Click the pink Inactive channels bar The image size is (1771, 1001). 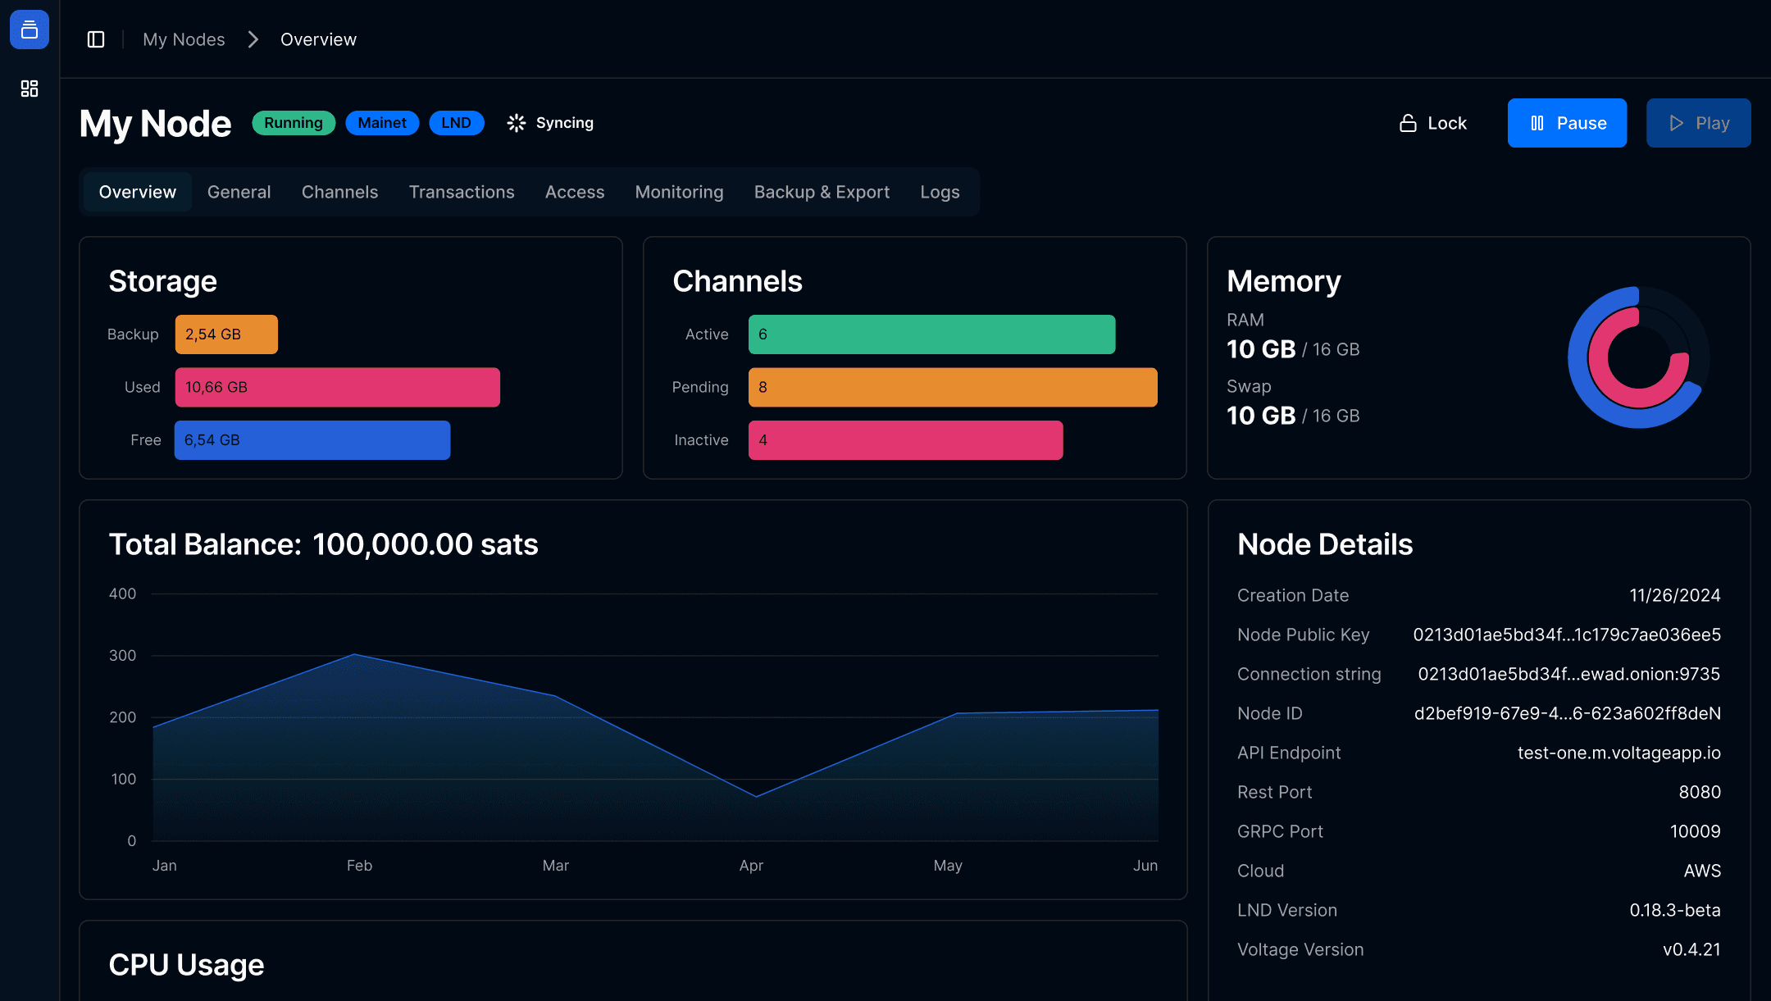(x=905, y=440)
